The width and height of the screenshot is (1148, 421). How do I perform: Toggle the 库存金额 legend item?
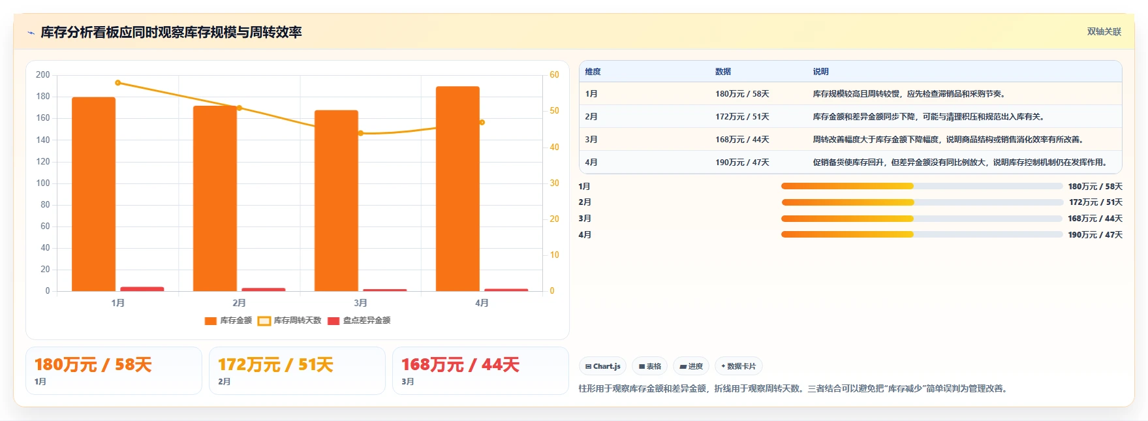(228, 320)
